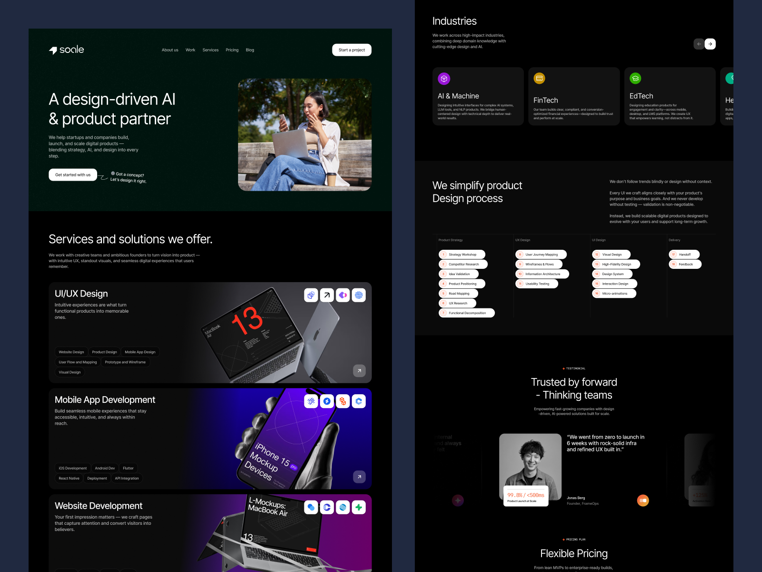This screenshot has width=762, height=572.
Task: Select the FinTech briefcase icon
Action: [x=540, y=78]
